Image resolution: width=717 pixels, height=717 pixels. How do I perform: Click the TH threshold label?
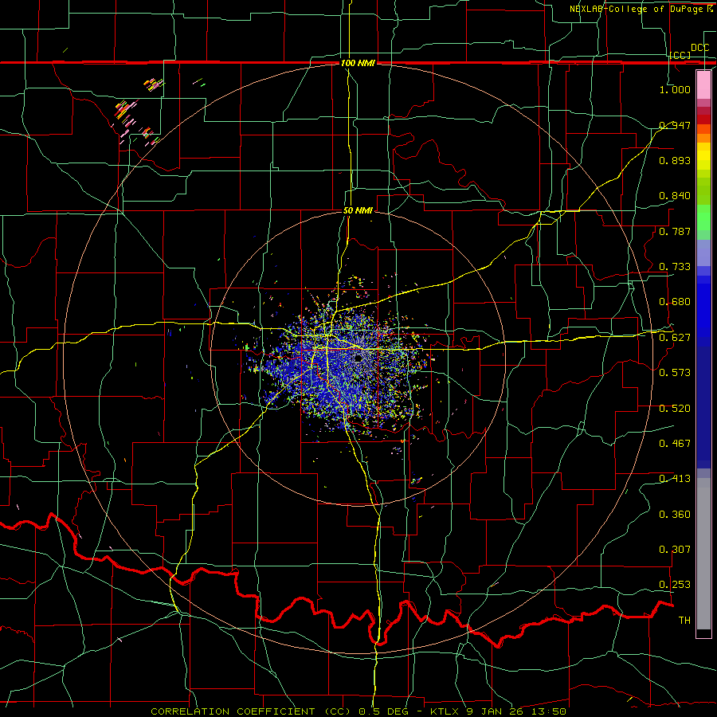(684, 621)
